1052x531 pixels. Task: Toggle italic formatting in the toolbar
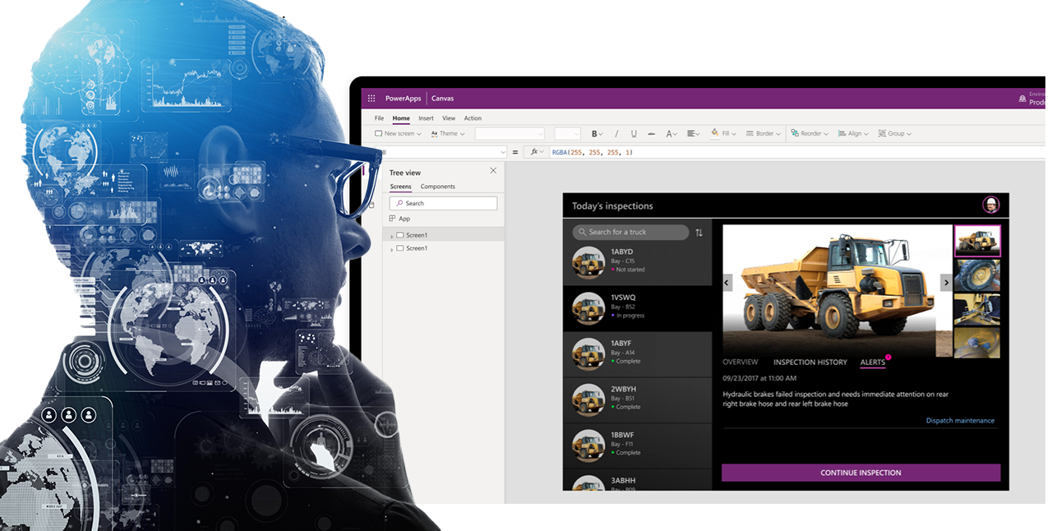pos(617,133)
